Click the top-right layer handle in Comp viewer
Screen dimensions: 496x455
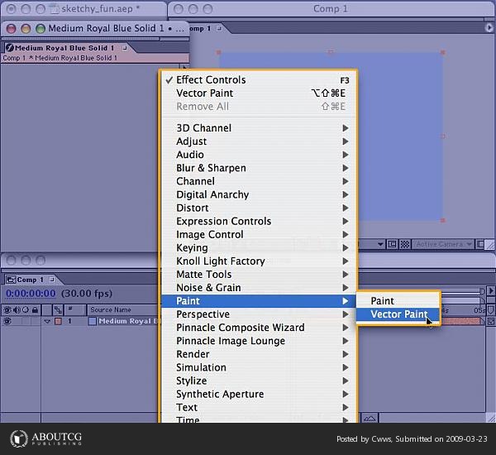point(442,52)
